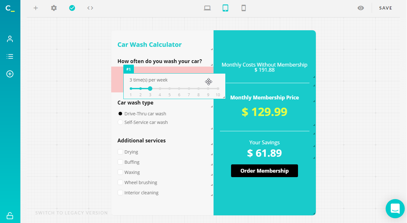Screen dimensions: 407x223
Task: Open the embed code icon
Action: tap(90, 8)
